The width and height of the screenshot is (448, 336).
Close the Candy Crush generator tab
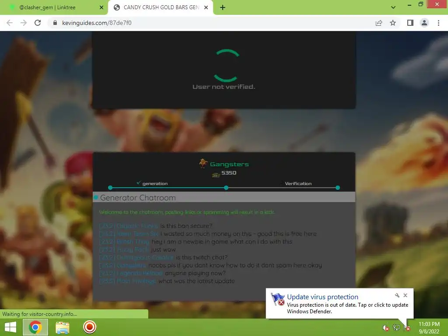(x=206, y=7)
